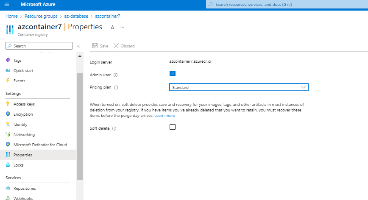Click the Identity key icon
Screen dimensions: 368x200
8,124
